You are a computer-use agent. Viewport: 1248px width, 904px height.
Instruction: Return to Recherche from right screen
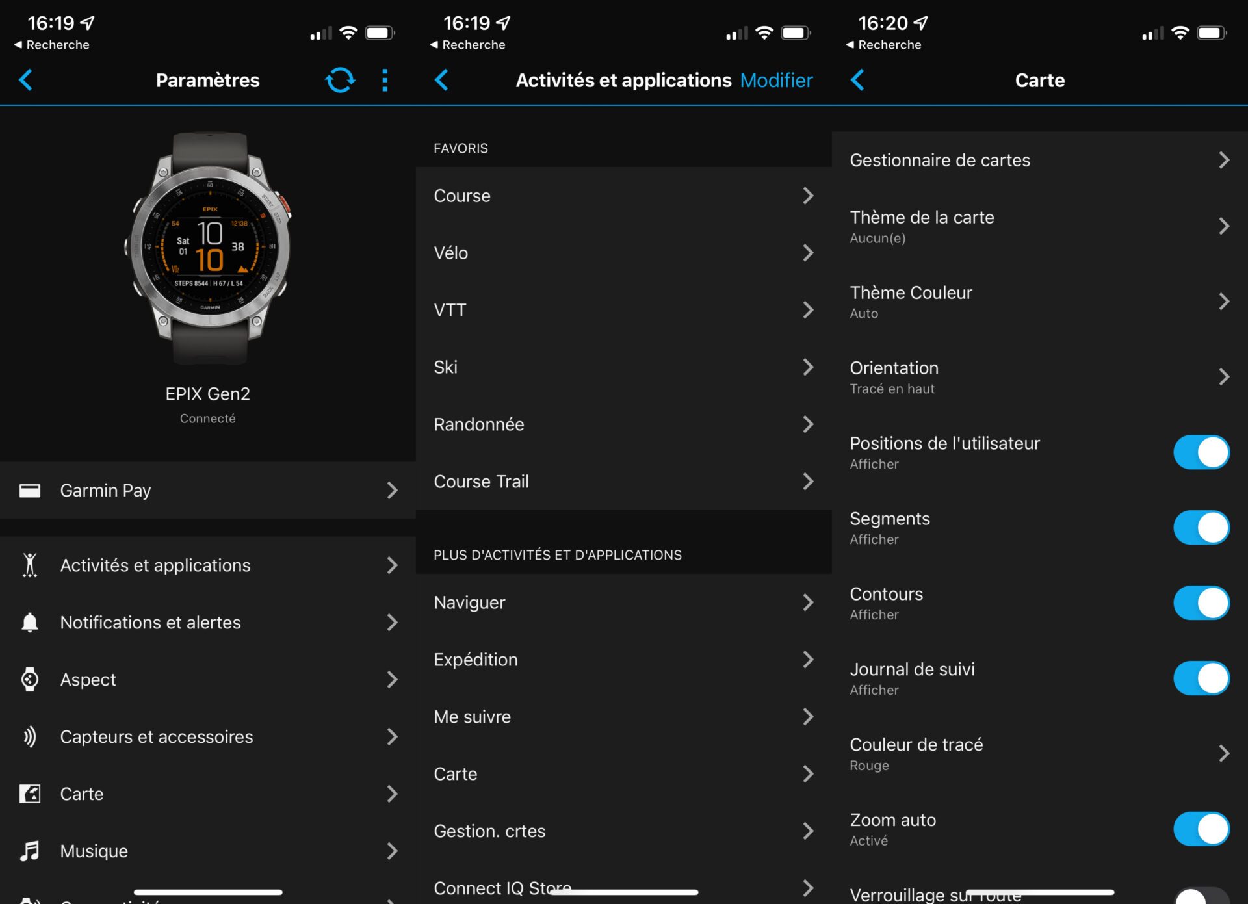pyautogui.click(x=884, y=45)
